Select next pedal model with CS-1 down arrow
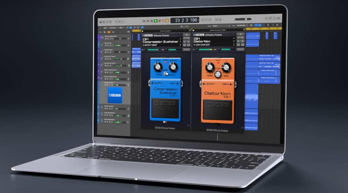Image resolution: width=348 pixels, height=193 pixels. [180, 42]
